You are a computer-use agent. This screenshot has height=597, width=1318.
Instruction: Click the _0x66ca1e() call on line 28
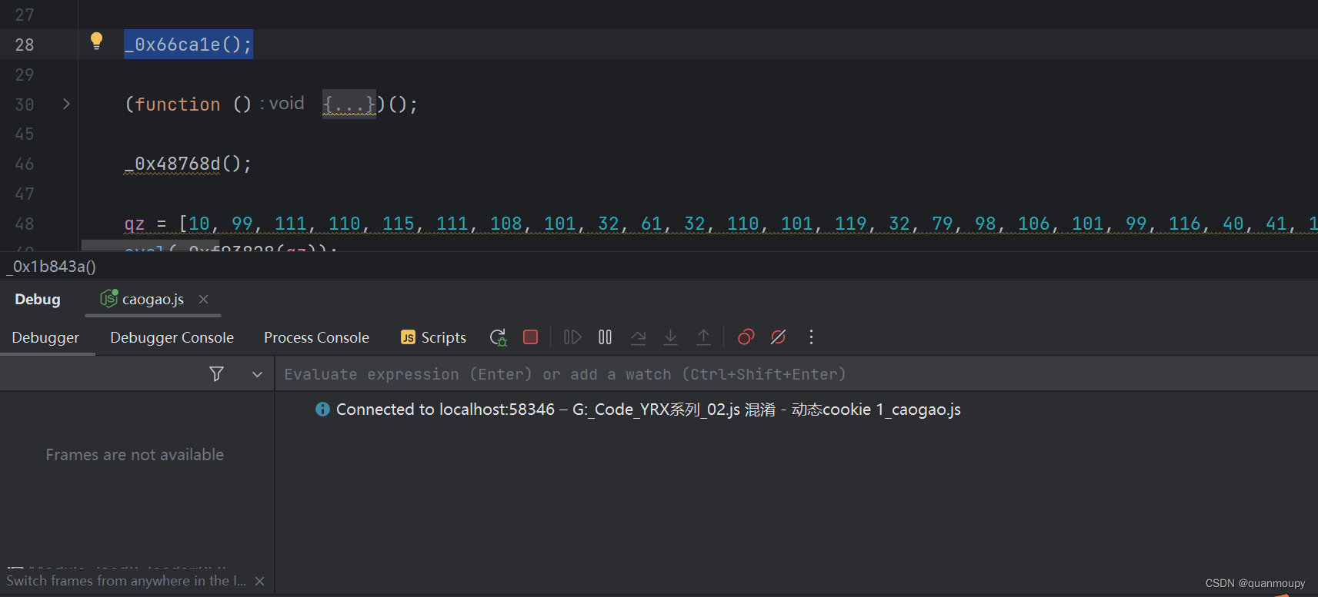[x=188, y=45]
